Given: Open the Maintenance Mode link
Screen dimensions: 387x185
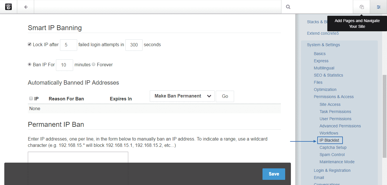Looking at the screenshot, I should 337,162.
